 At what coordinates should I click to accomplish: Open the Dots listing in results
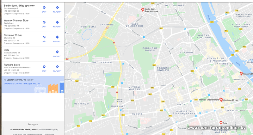click(6, 50)
